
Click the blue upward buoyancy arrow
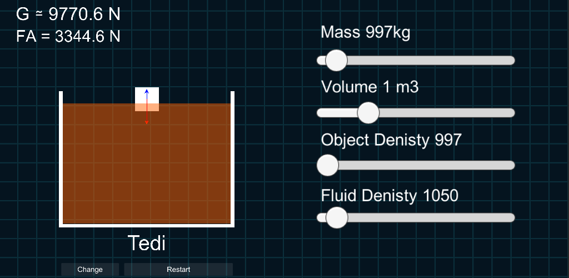147,93
